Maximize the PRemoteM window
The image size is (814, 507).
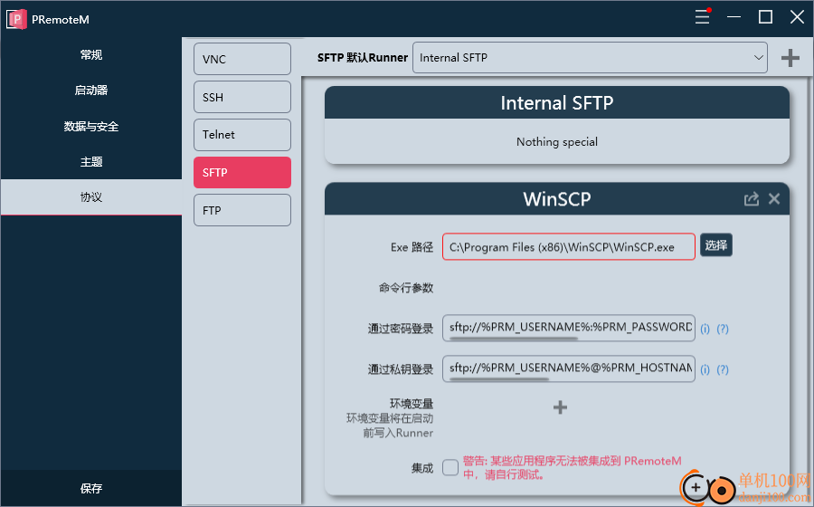coord(765,17)
